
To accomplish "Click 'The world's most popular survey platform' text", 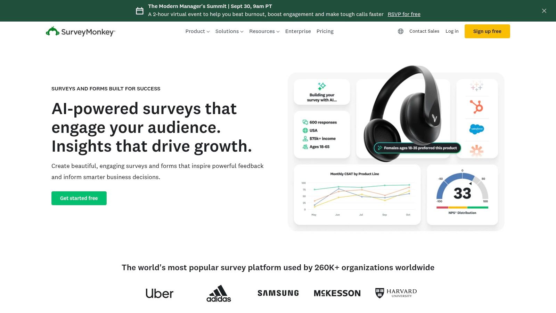I will (278, 267).
